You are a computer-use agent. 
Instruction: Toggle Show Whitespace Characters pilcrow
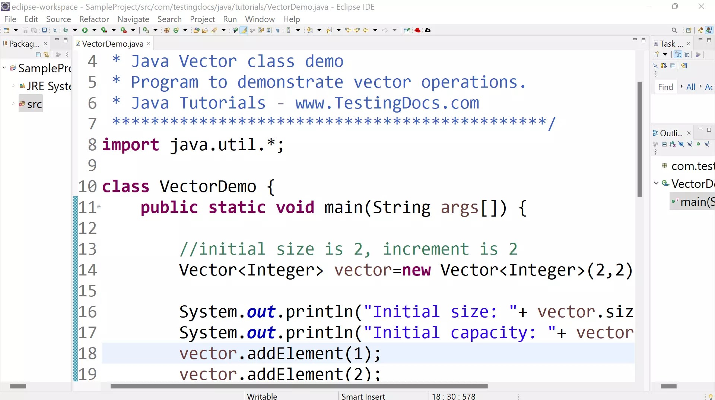pyautogui.click(x=278, y=30)
